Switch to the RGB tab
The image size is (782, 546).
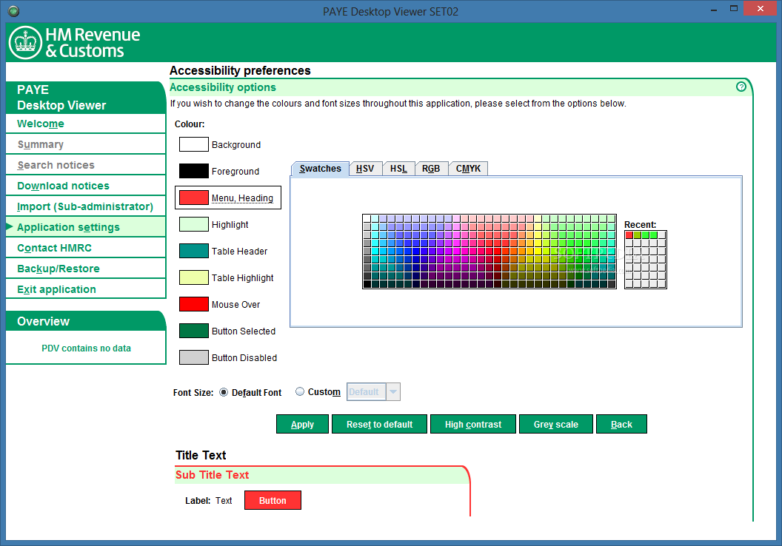(431, 169)
